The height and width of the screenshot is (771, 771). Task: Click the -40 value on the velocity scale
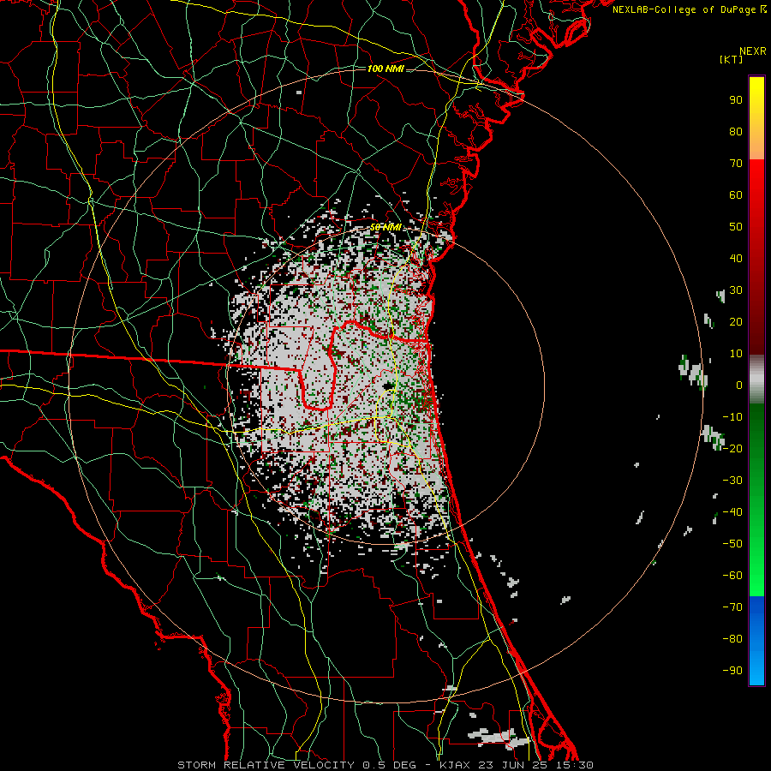tap(732, 512)
